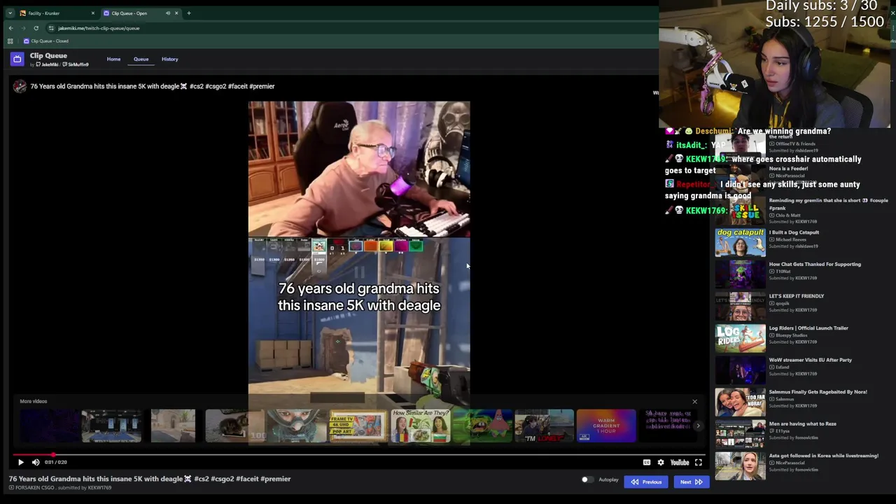Click '#premier' hashtag in bottom title
Image resolution: width=896 pixels, height=504 pixels.
(276, 479)
